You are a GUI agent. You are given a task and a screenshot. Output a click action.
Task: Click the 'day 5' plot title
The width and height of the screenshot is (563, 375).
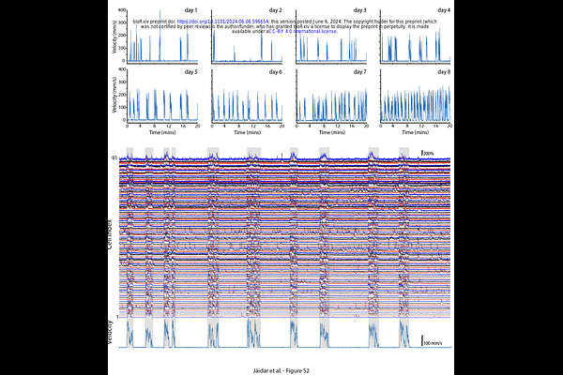191,72
